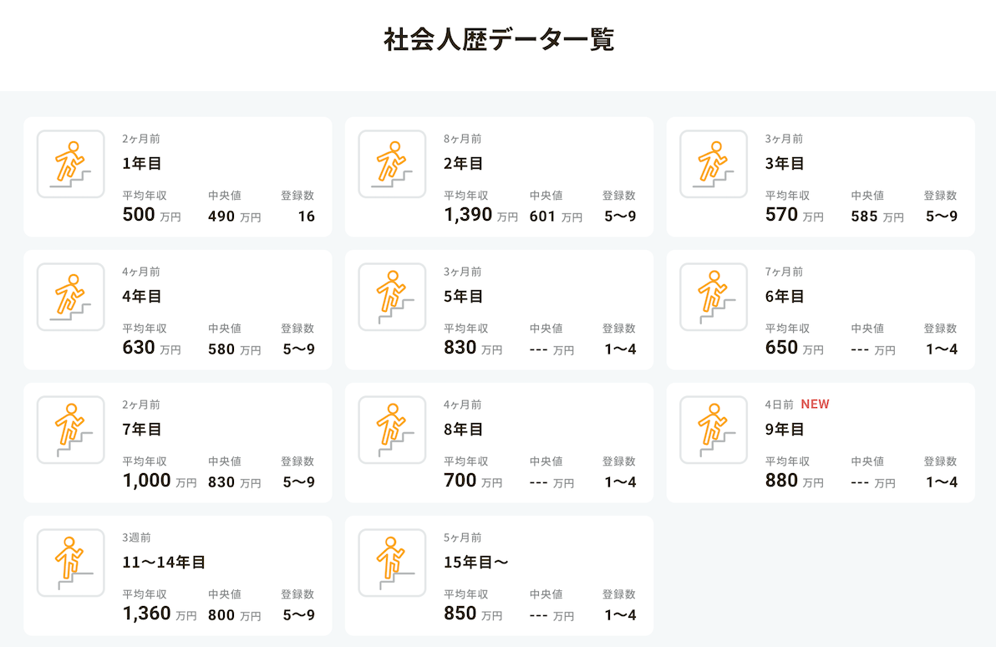
Task: Click the stair-climbing icon for 4年目
Action: pos(71,297)
